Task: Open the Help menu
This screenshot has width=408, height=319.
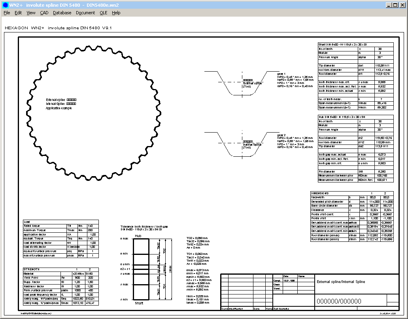Action: 116,13
